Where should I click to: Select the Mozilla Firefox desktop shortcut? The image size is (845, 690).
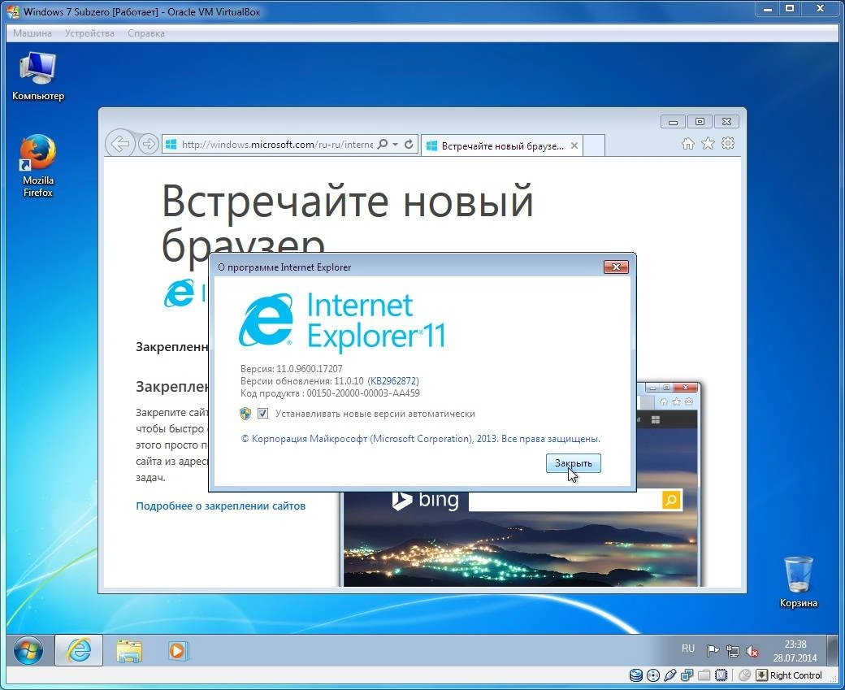pyautogui.click(x=37, y=166)
